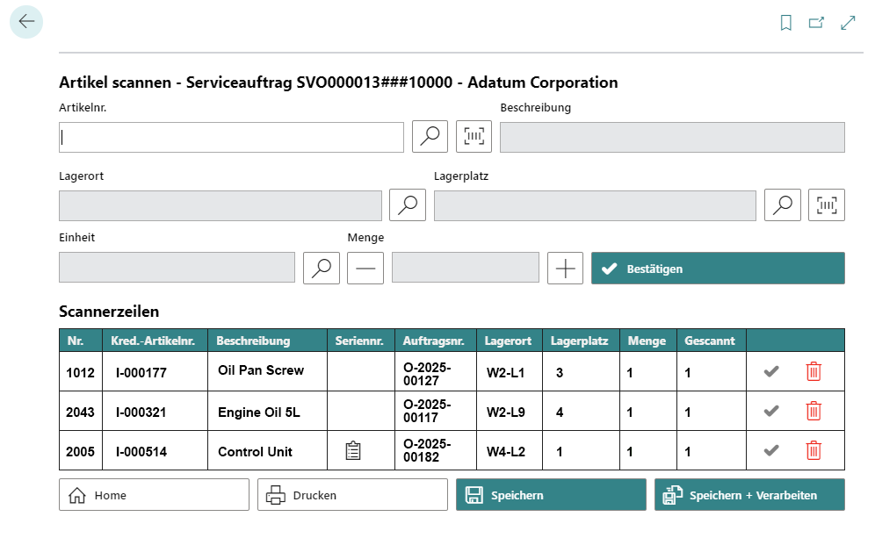This screenshot has height=538, width=875.
Task: Click the Drucken button
Action: pyautogui.click(x=352, y=494)
